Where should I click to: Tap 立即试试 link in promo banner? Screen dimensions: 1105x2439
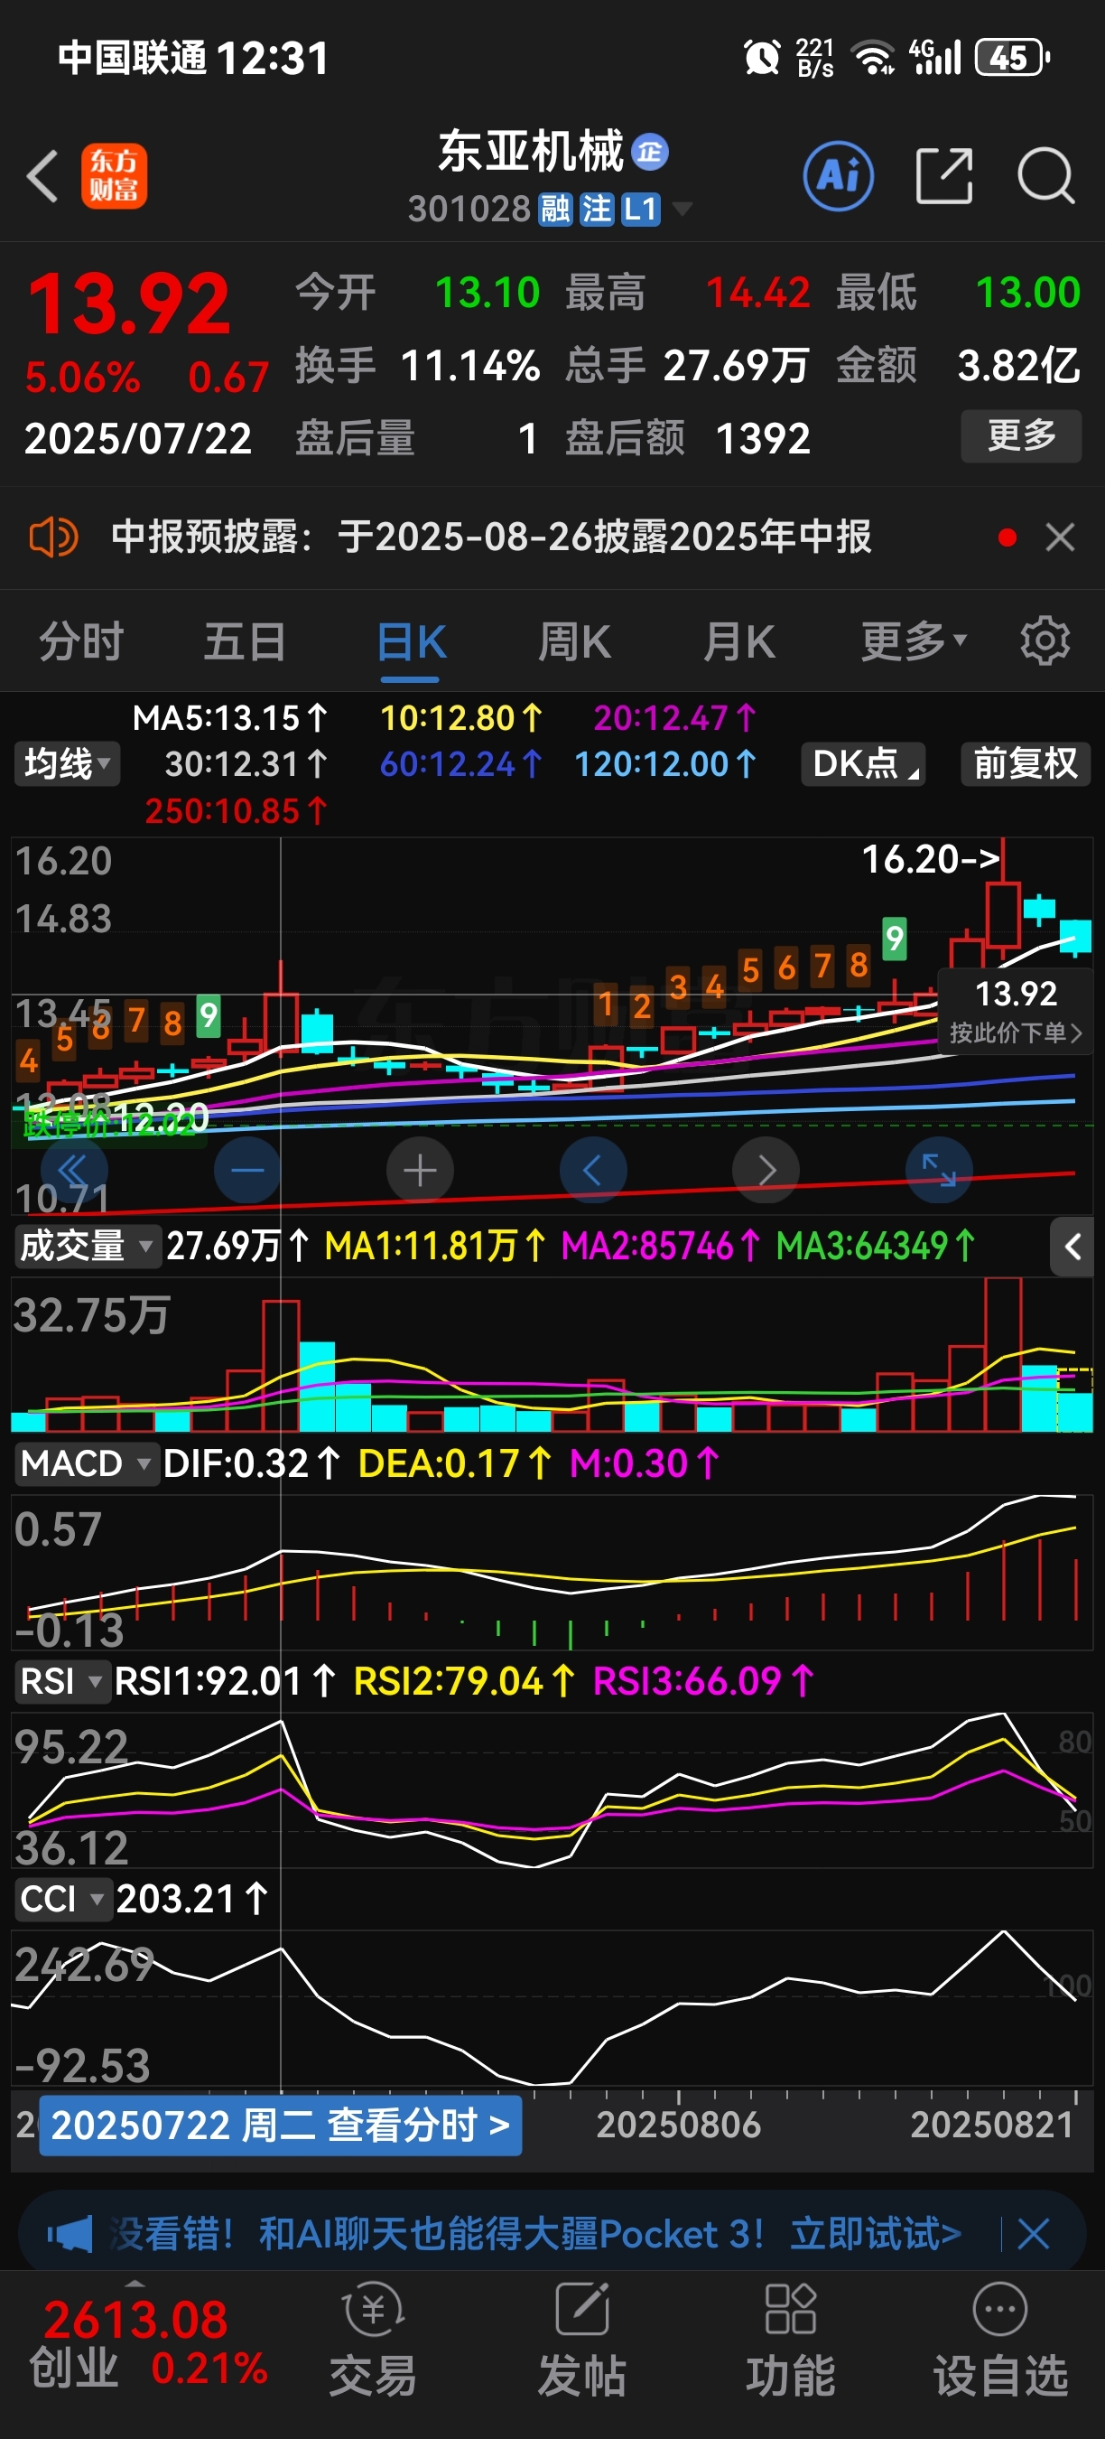pos(875,2235)
